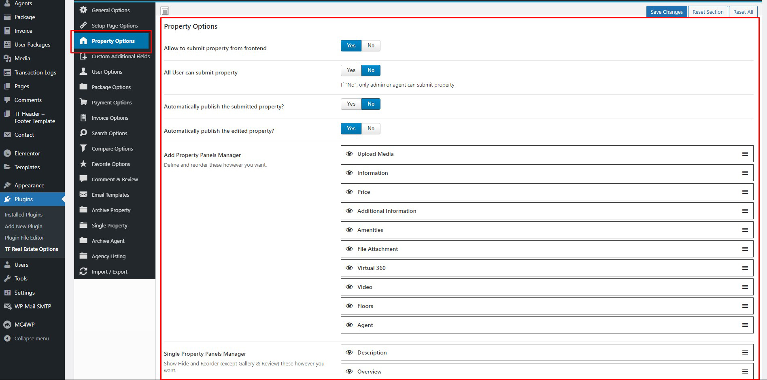Open the Archive Property tab
The height and width of the screenshot is (380, 767).
(x=115, y=210)
